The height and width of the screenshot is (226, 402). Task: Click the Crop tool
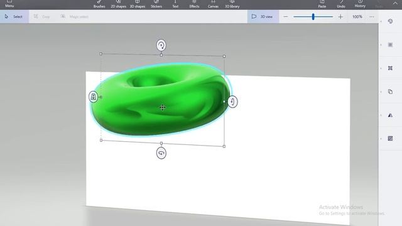[42, 17]
